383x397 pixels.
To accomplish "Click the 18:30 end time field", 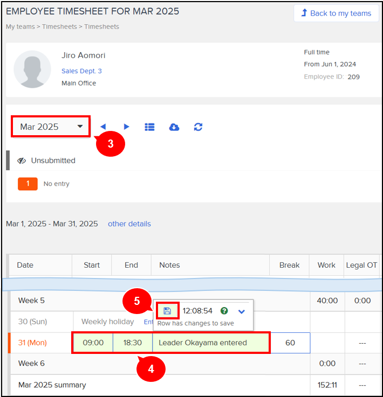I will point(133,343).
